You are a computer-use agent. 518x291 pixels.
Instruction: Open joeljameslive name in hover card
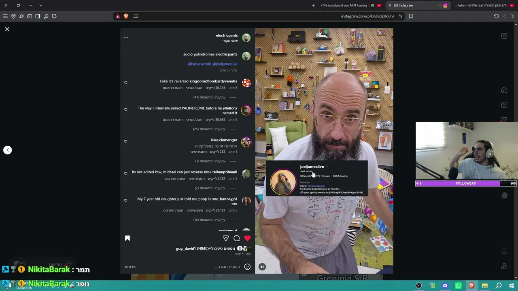tap(312, 167)
